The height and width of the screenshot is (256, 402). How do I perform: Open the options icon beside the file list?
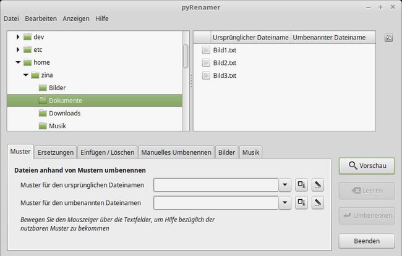388,38
